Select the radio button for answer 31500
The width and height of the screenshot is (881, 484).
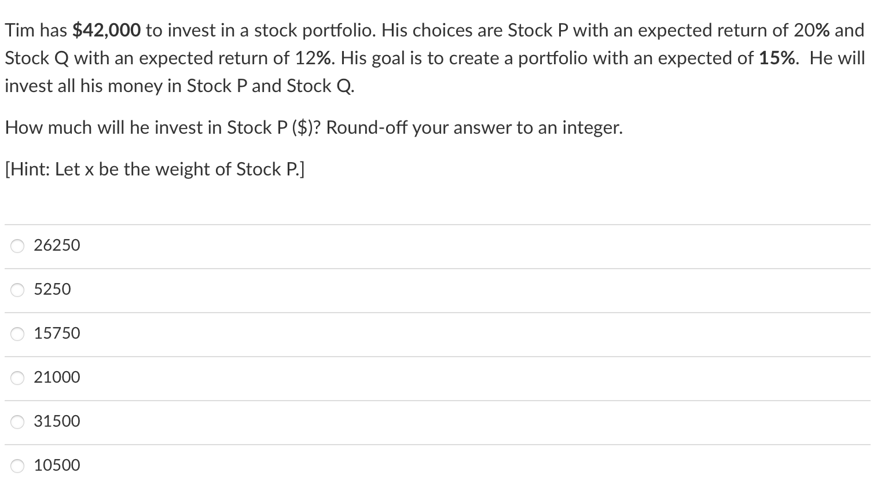coord(17,422)
